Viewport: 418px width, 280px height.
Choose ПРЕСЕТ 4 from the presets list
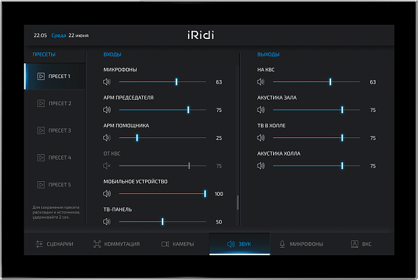pos(55,157)
